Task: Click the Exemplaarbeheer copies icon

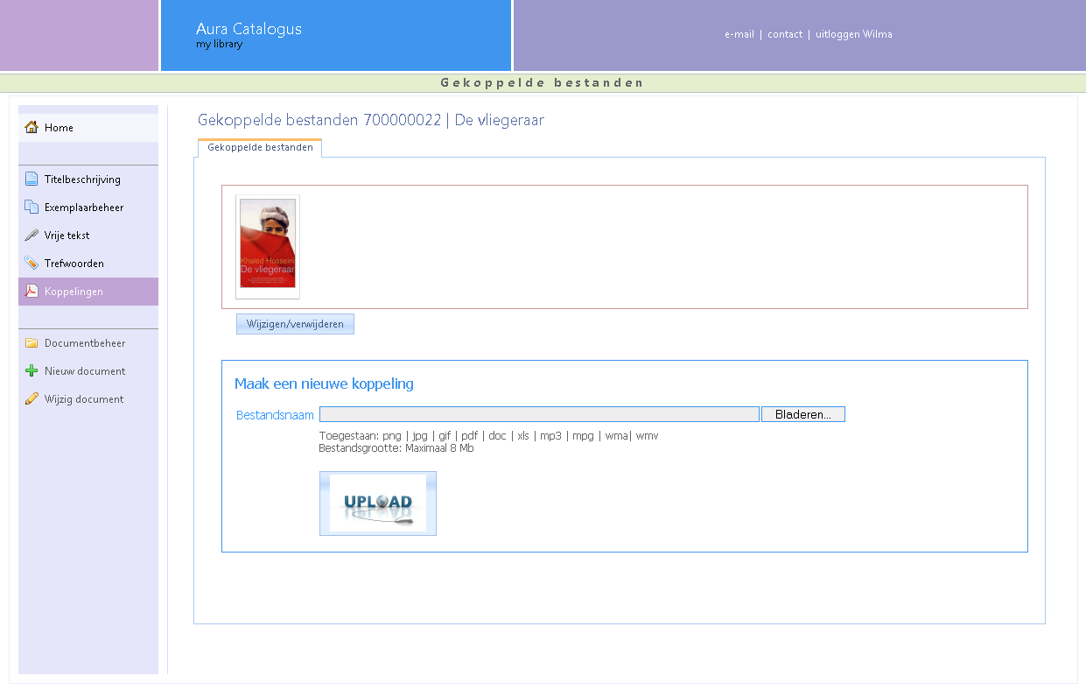Action: tap(32, 208)
